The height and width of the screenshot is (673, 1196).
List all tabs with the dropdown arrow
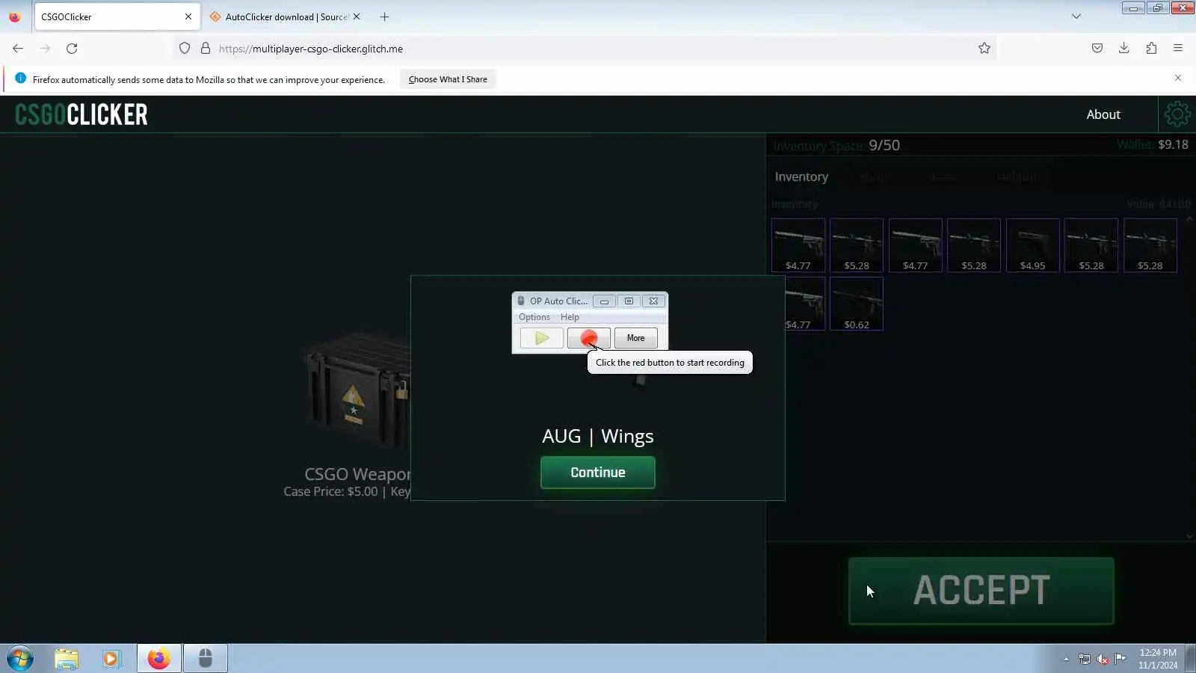click(1076, 16)
